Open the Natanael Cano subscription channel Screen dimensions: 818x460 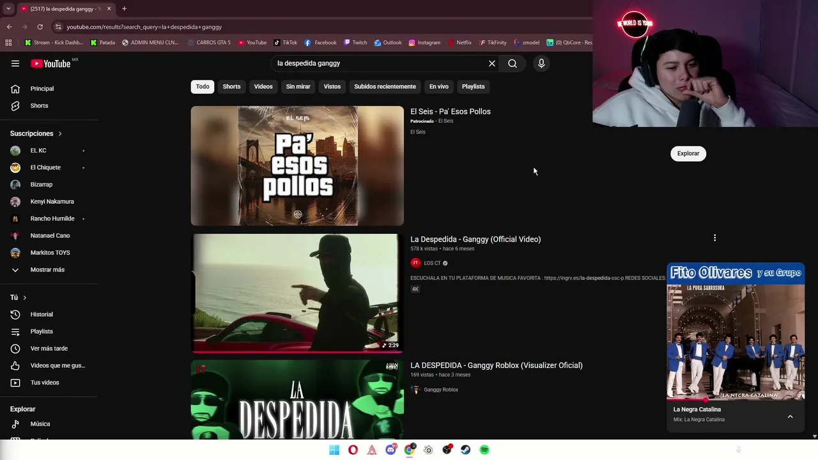click(x=49, y=236)
